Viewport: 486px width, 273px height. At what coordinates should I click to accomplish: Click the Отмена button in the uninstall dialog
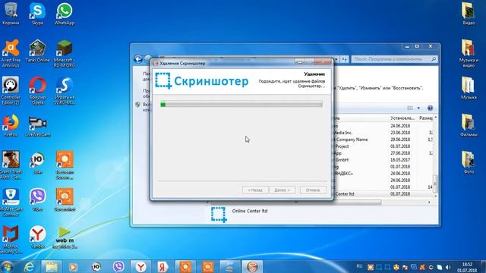coord(313,190)
